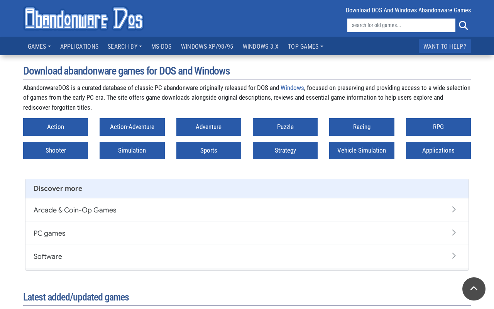This screenshot has height=309, width=494.
Task: Browse the Sports genre
Action: (x=209, y=151)
